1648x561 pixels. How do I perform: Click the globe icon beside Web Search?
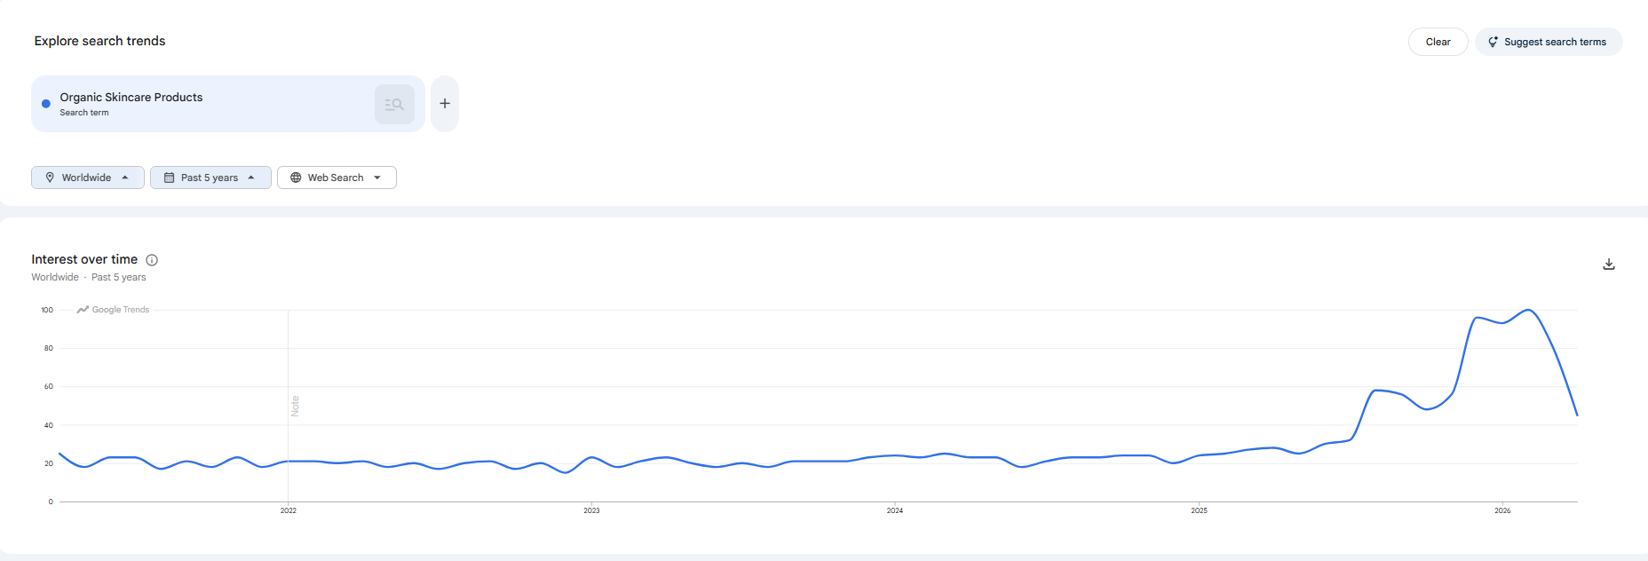(x=296, y=178)
